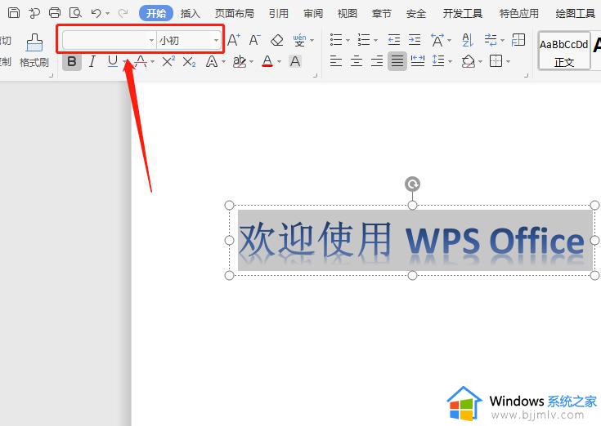This screenshot has height=426, width=601.
Task: Apply red font color A
Action: [267, 61]
